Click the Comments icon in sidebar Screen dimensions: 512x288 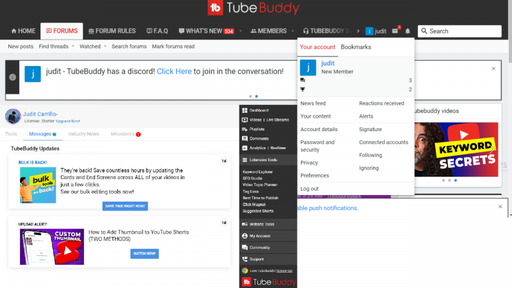click(244, 138)
